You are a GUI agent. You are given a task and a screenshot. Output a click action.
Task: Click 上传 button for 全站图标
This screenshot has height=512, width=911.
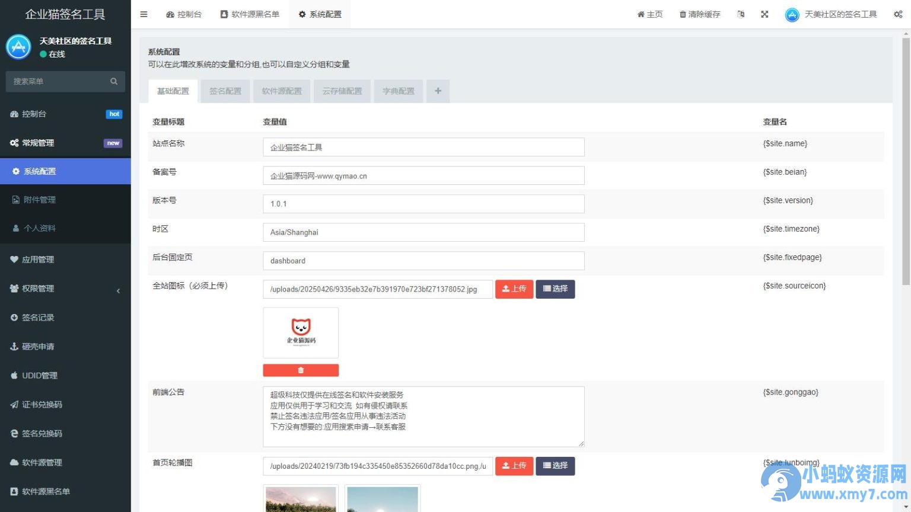tap(514, 289)
